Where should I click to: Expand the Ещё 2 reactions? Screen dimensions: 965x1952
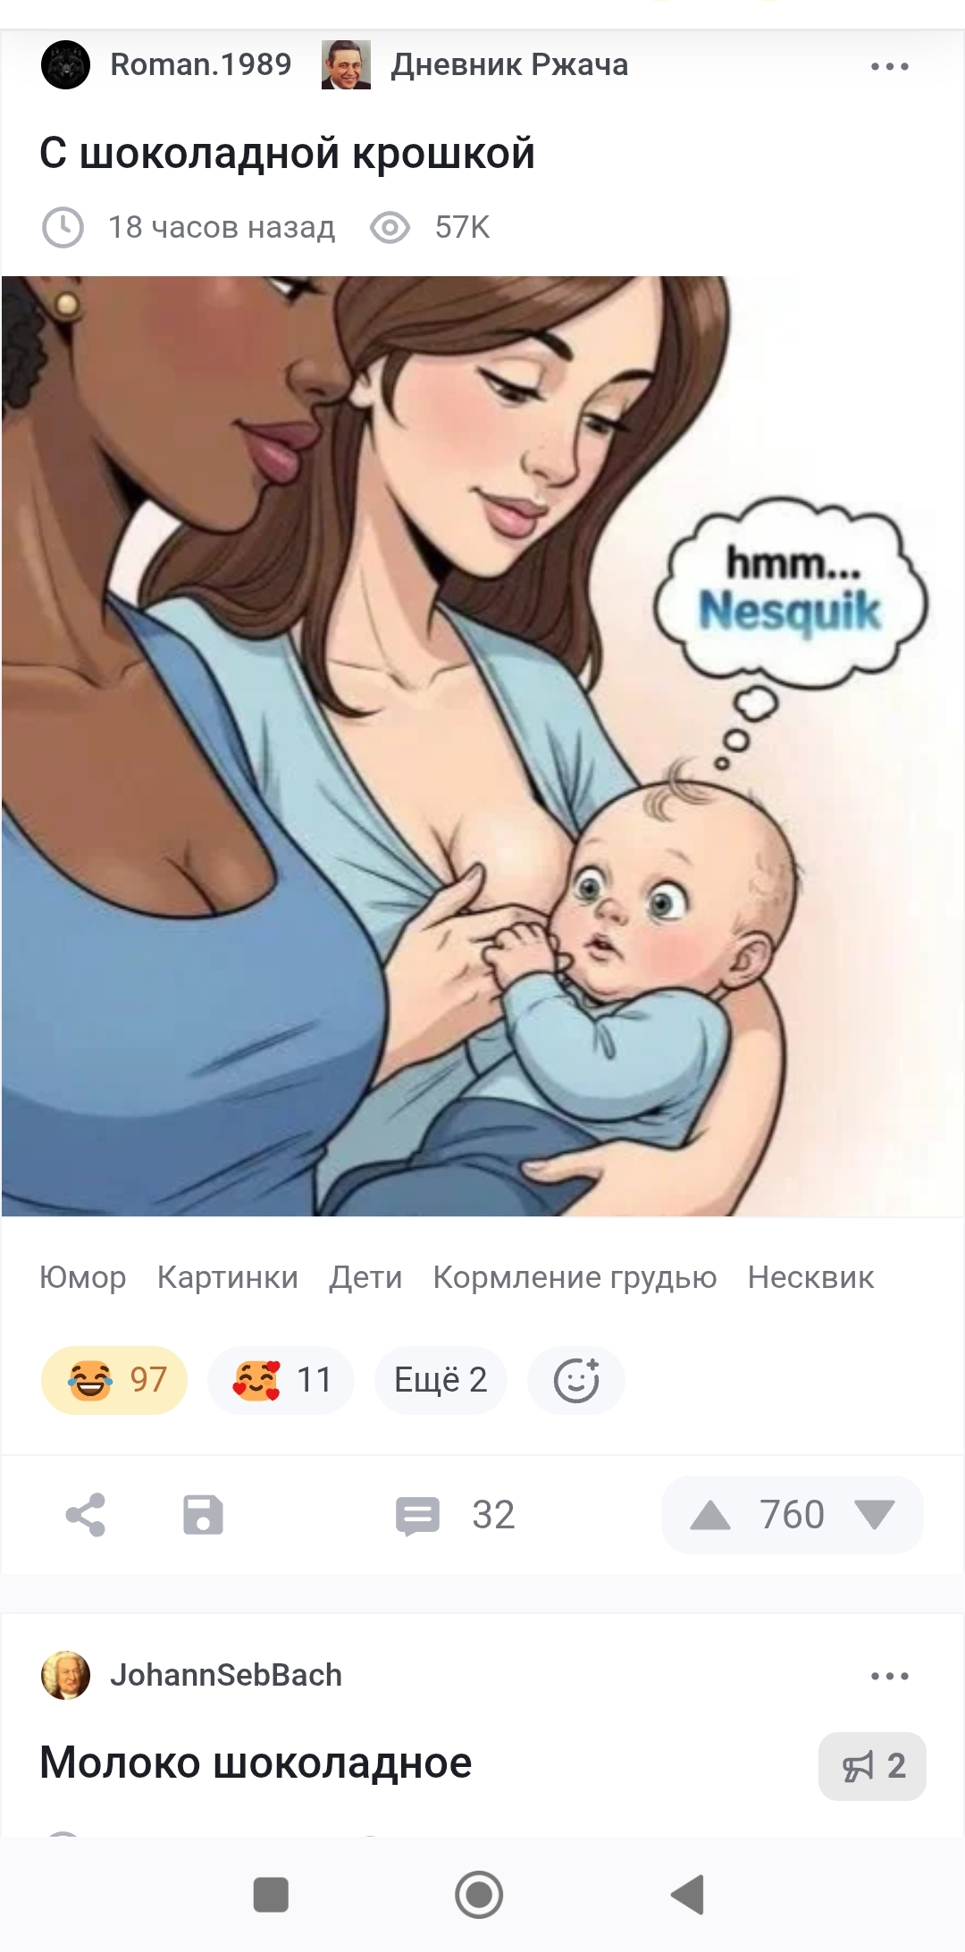441,1380
